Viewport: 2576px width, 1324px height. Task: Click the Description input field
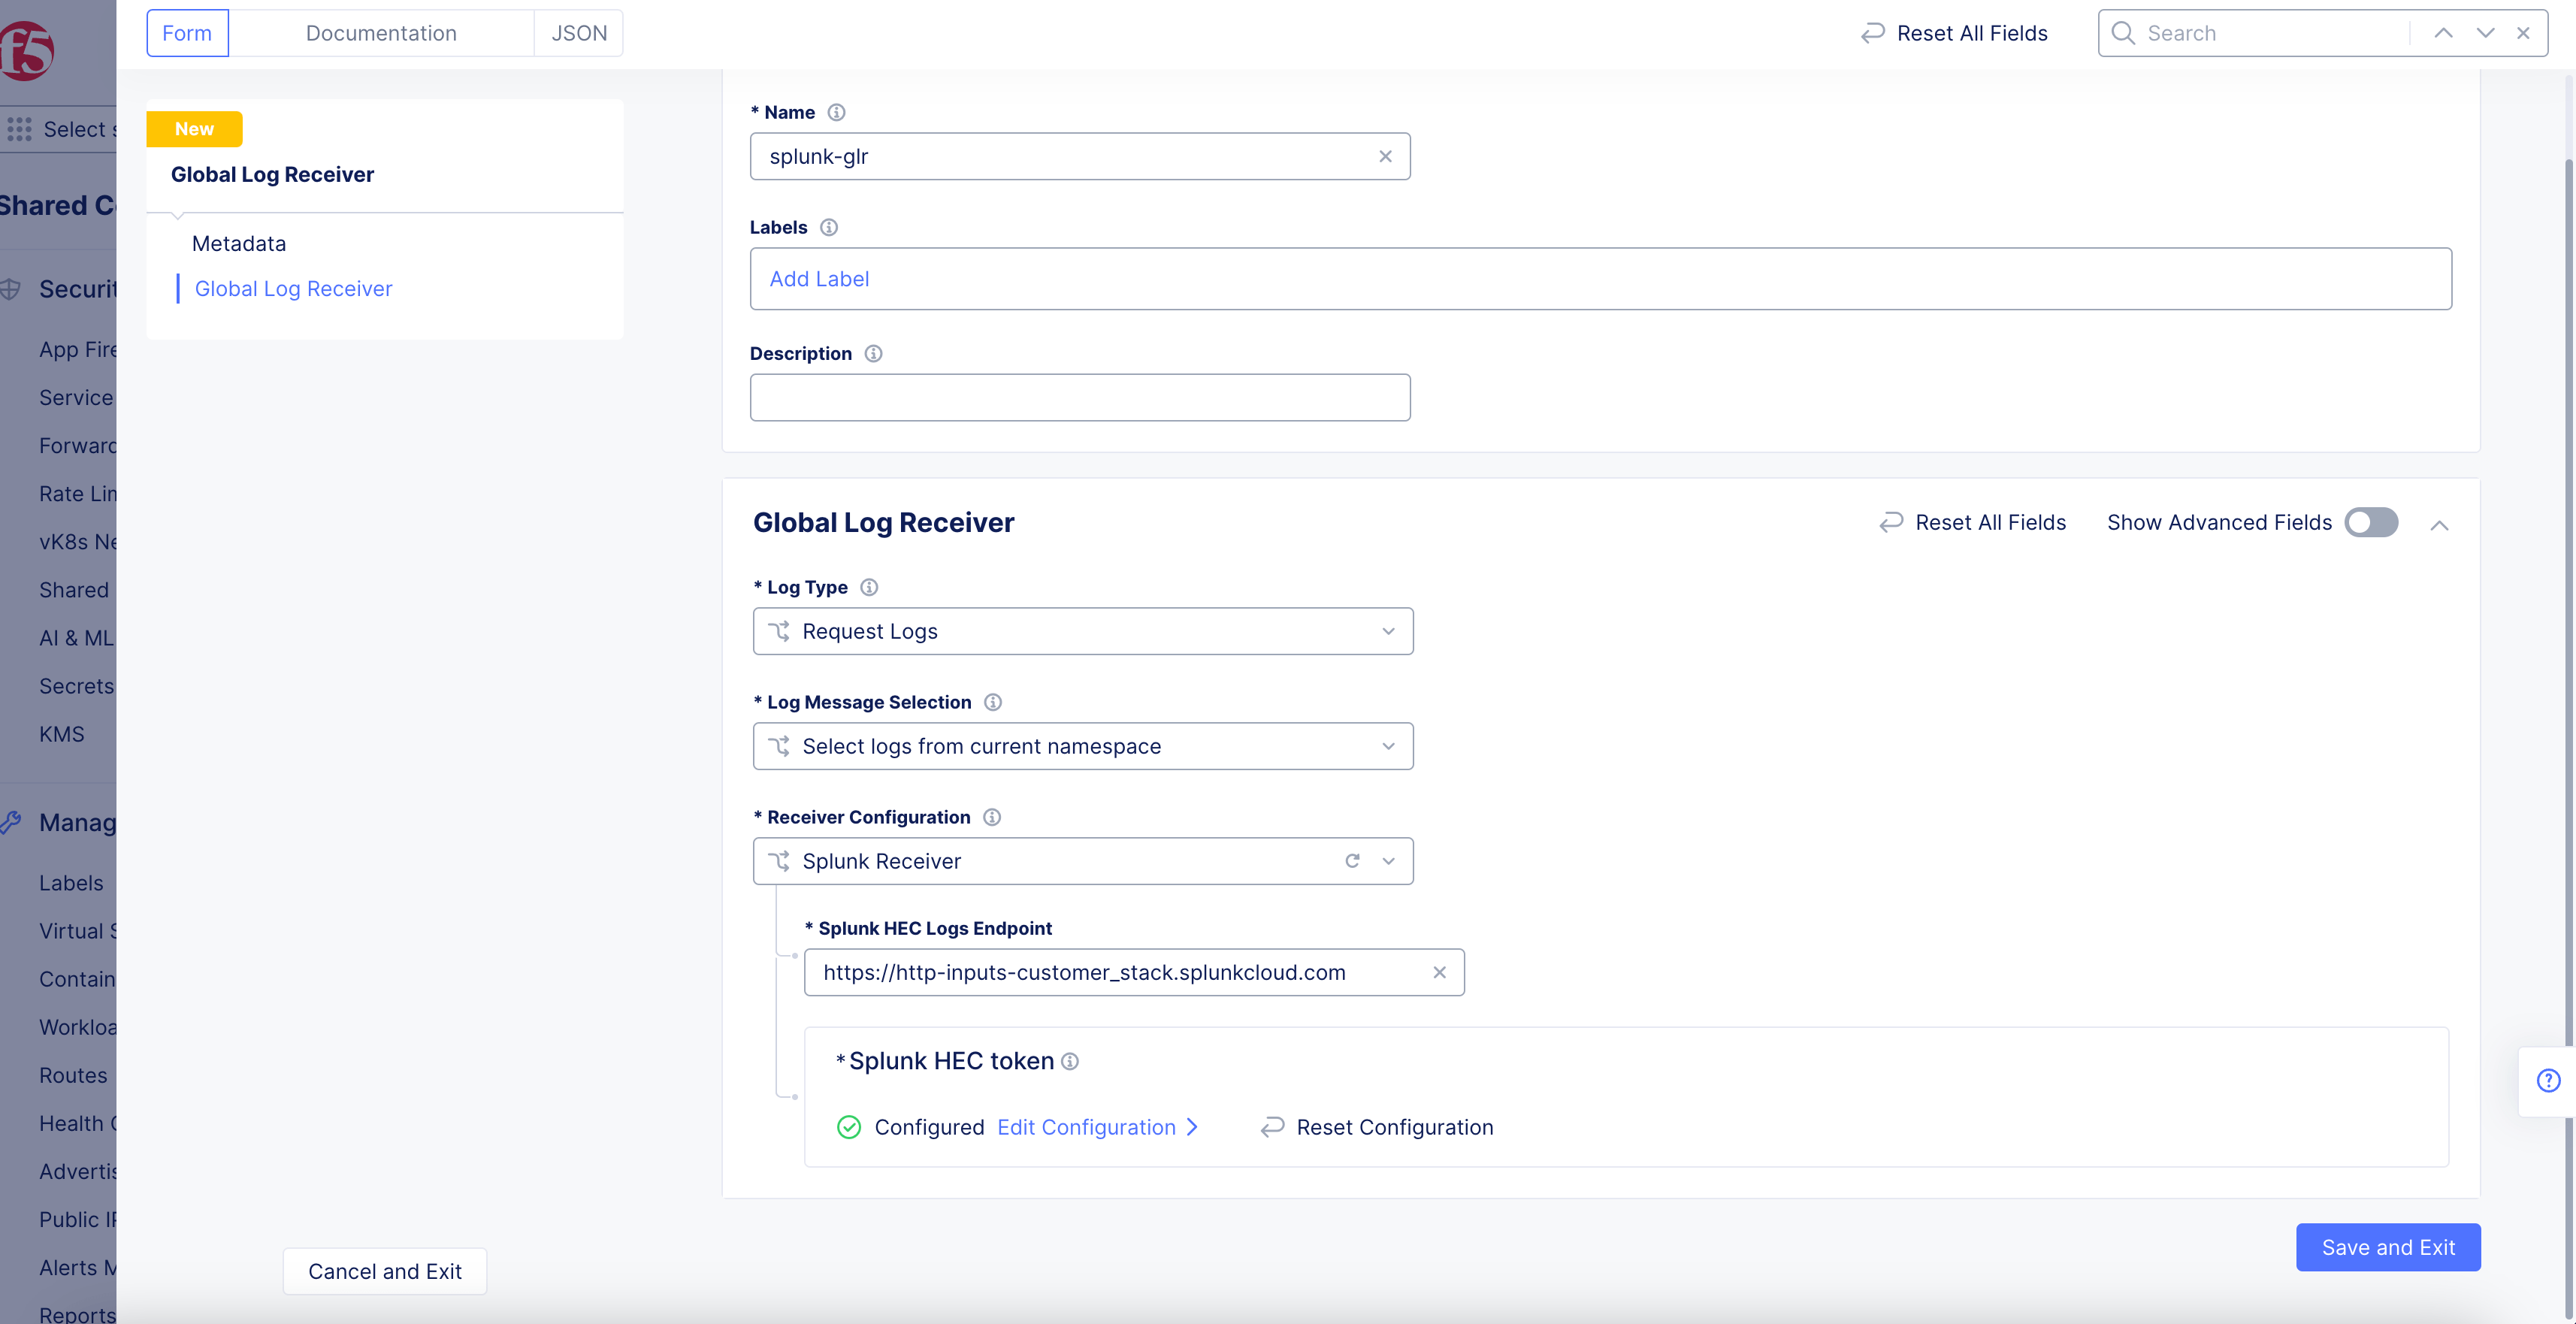[1079, 397]
